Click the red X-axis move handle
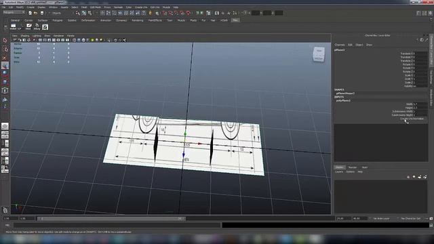This screenshot has height=244, width=434. [200, 144]
